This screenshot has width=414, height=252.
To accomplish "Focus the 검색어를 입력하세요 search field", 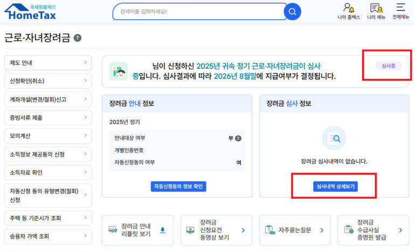I will point(198,12).
